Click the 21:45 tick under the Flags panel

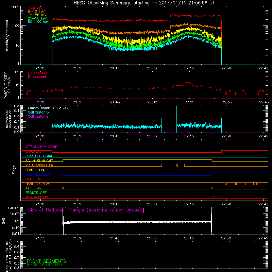115,204
